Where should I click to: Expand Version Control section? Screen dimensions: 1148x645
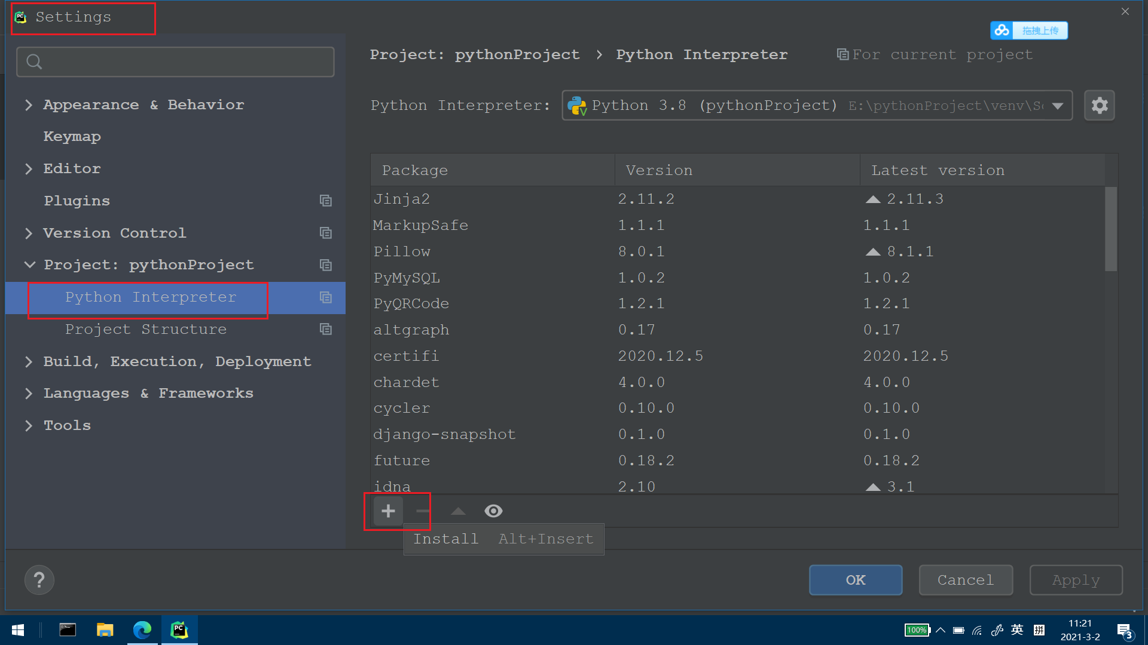(29, 234)
